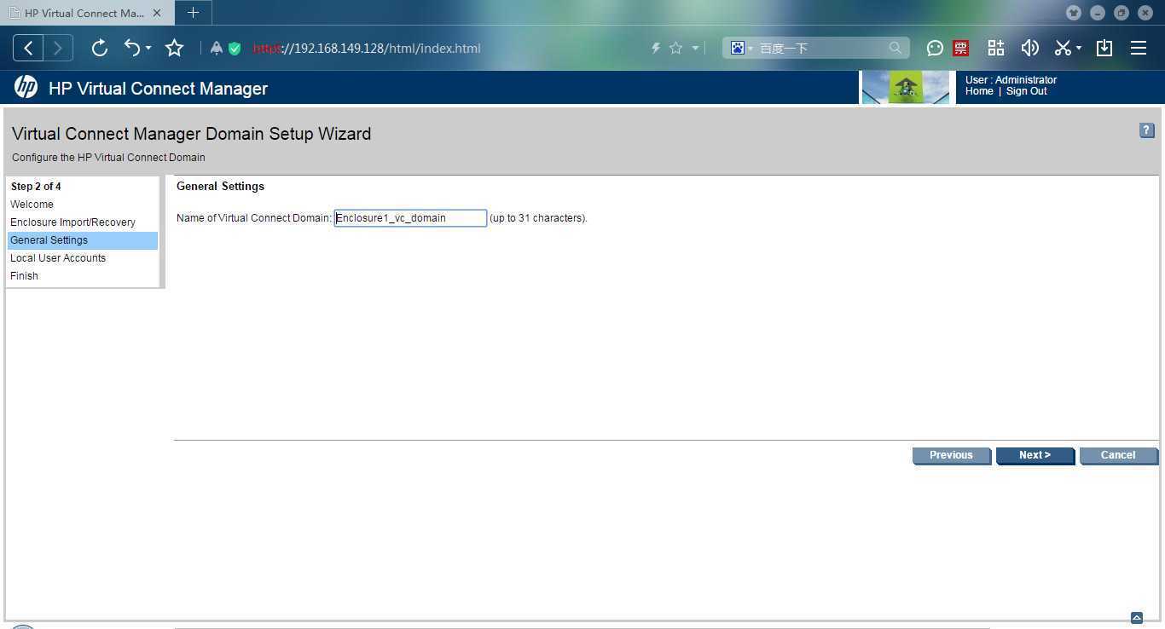Click the scissors screenshot icon
The height and width of the screenshot is (629, 1165).
(1063, 48)
